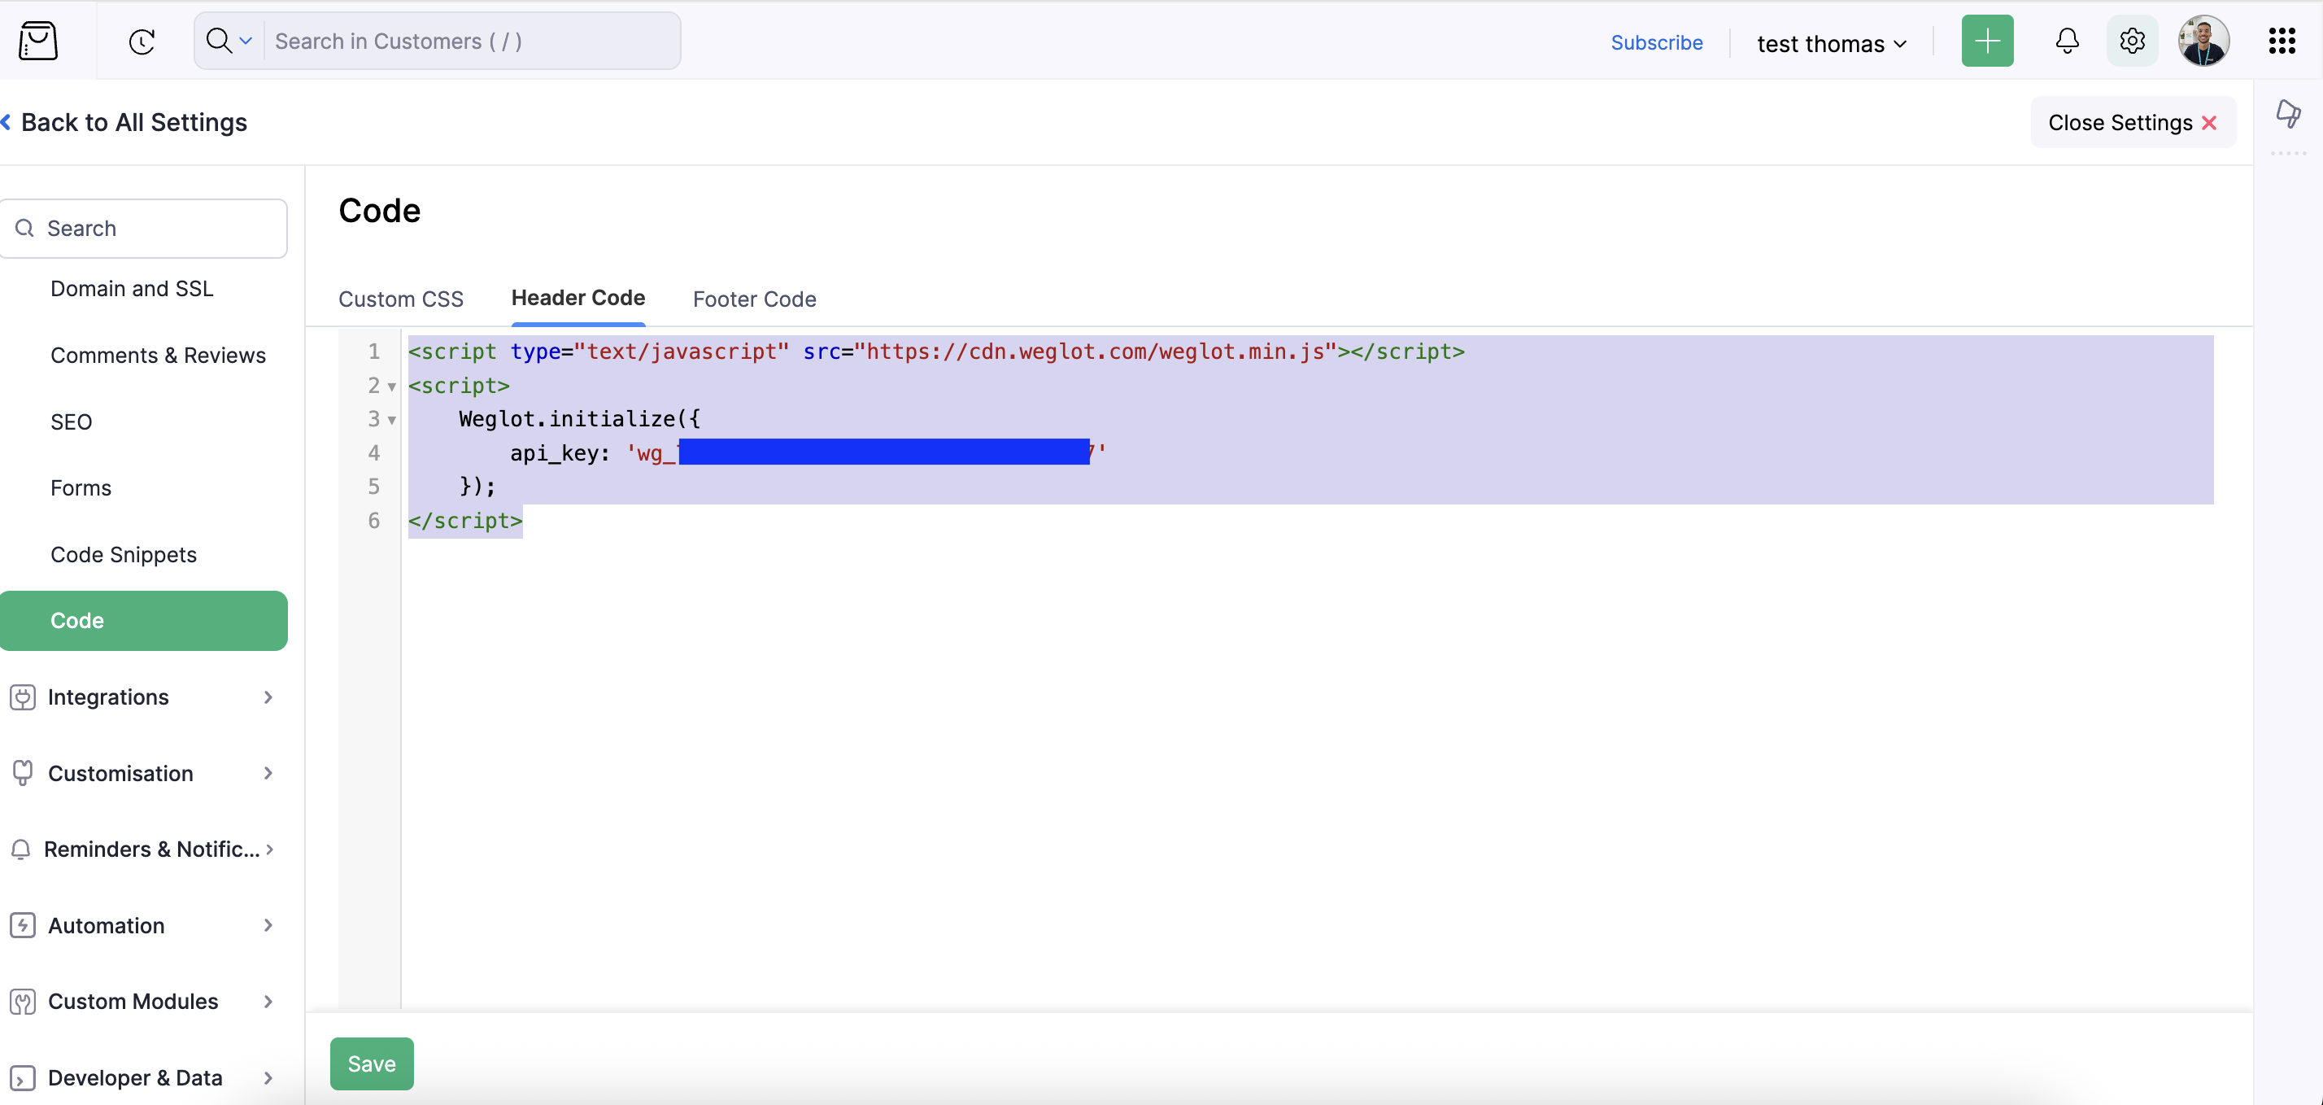Click the magnifier search icon in top bar

pyautogui.click(x=218, y=41)
